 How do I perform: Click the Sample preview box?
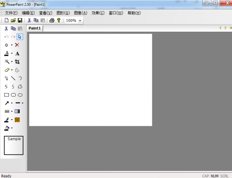tap(14, 145)
